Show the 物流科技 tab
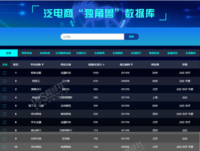Screen dimensions: 200x151 click(x=154, y=53)
